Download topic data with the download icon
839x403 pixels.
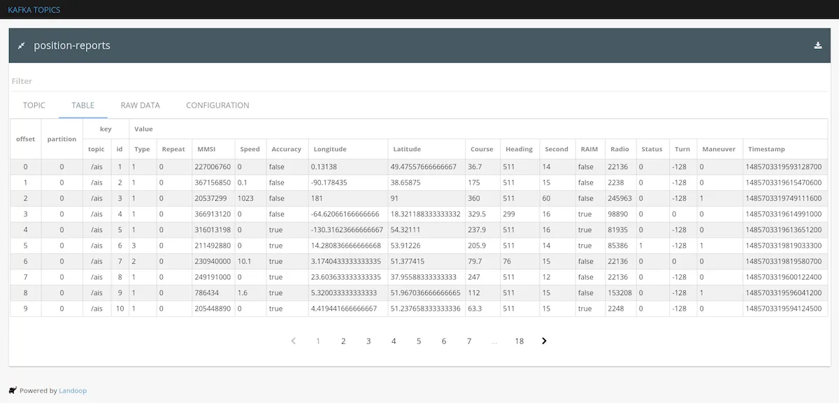click(x=818, y=45)
